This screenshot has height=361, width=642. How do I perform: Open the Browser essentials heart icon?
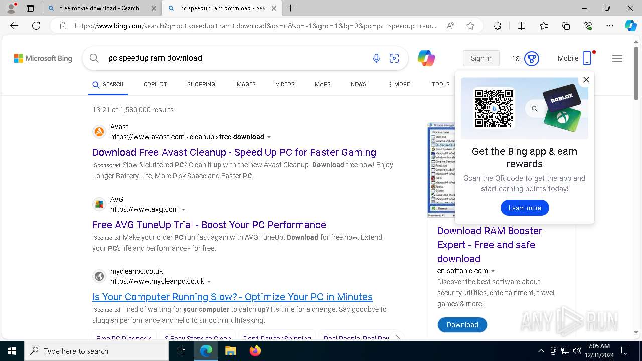[588, 26]
